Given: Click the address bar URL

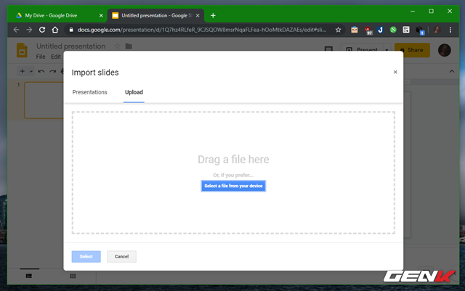Looking at the screenshot, I should 202,30.
